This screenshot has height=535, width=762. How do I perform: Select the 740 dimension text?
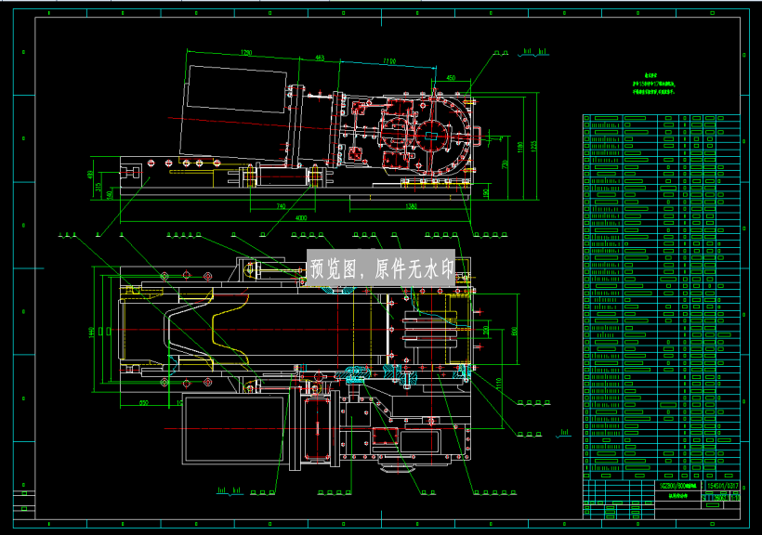tap(281, 206)
